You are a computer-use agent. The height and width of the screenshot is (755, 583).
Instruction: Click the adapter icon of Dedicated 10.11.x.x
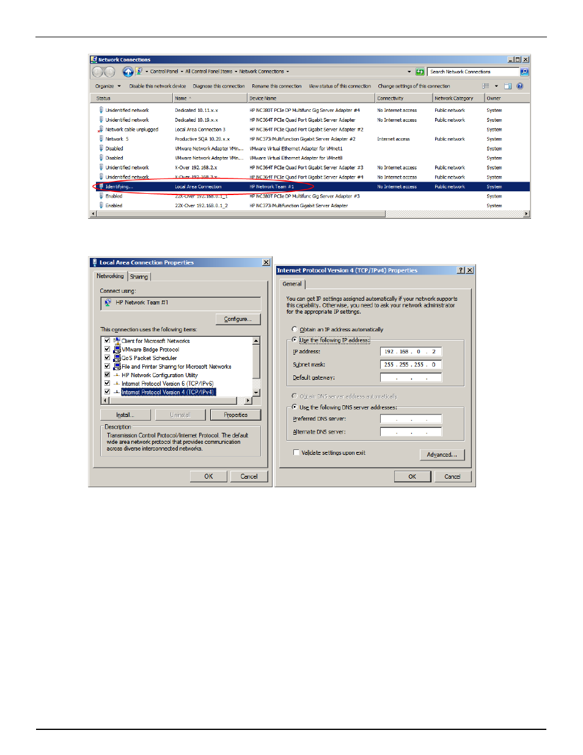click(x=101, y=110)
